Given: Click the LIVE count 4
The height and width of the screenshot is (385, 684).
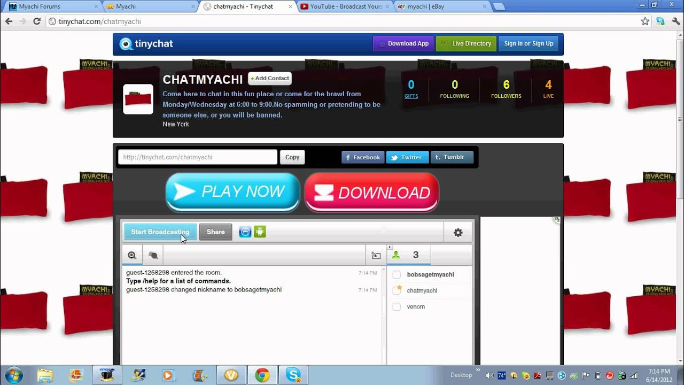Looking at the screenshot, I should pyautogui.click(x=548, y=85).
